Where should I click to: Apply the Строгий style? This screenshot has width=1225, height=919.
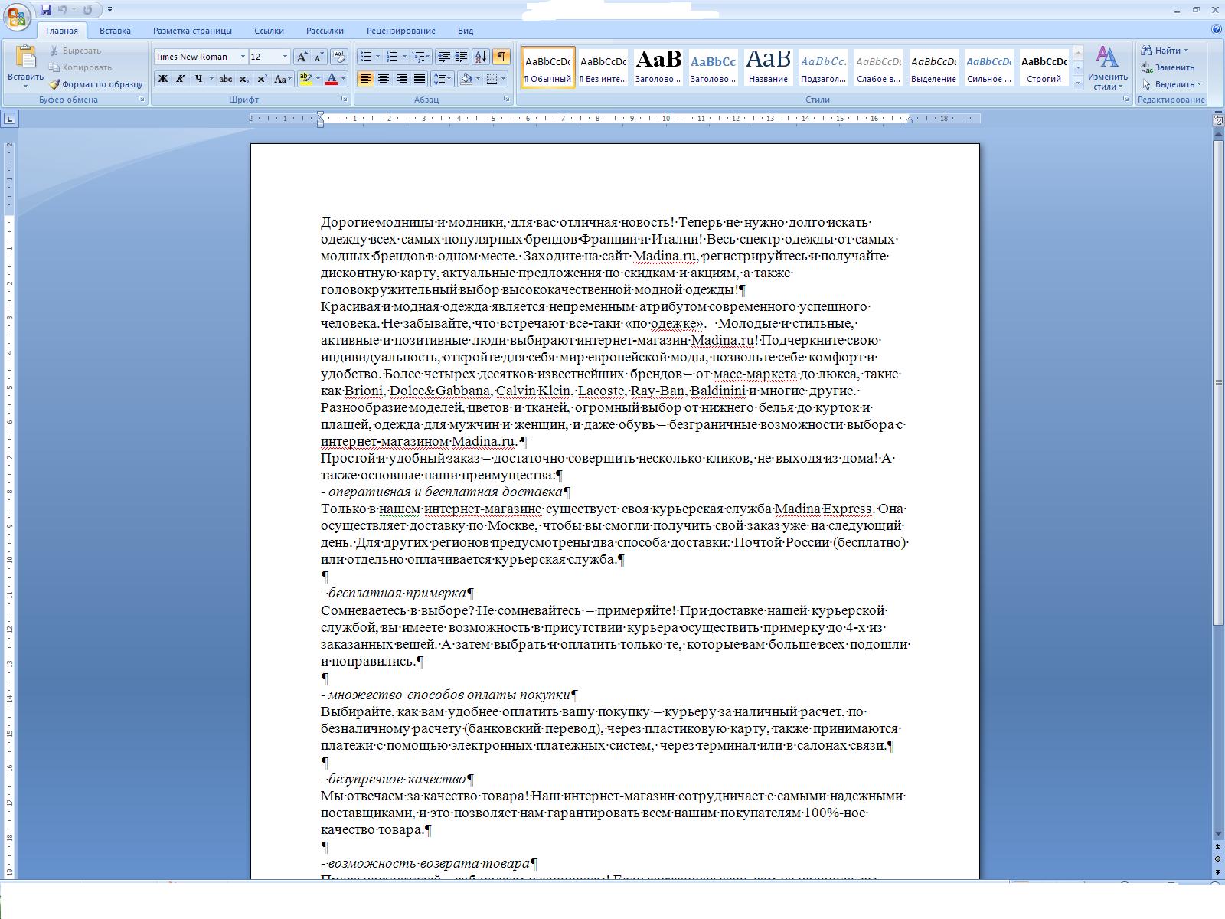click(1044, 67)
